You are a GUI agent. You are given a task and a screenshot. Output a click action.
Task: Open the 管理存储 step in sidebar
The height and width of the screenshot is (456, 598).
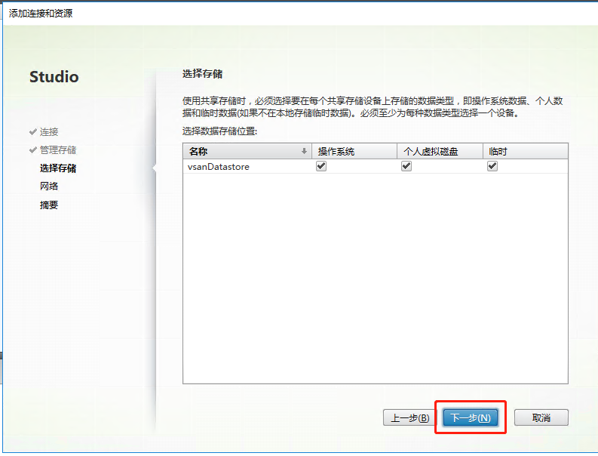click(x=58, y=150)
